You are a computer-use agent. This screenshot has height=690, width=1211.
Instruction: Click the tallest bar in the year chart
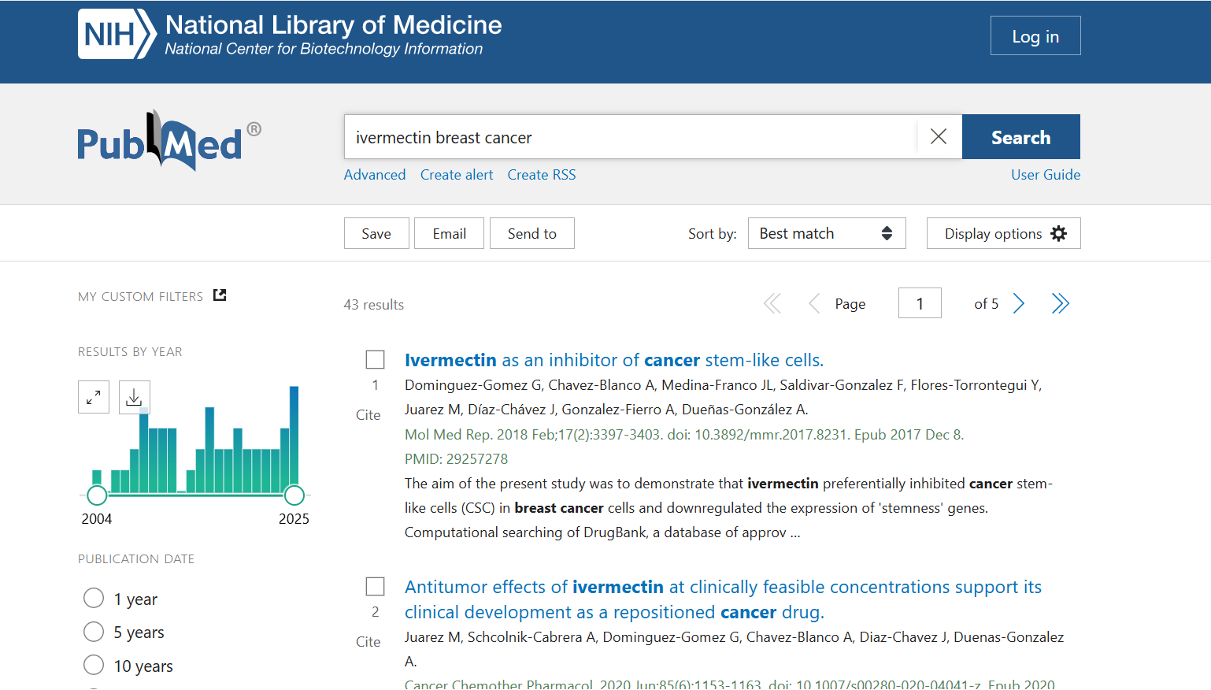pyautogui.click(x=294, y=439)
